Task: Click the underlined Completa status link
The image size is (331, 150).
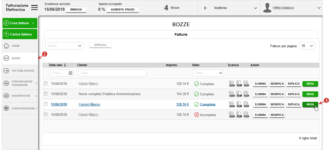Action: coord(208,104)
